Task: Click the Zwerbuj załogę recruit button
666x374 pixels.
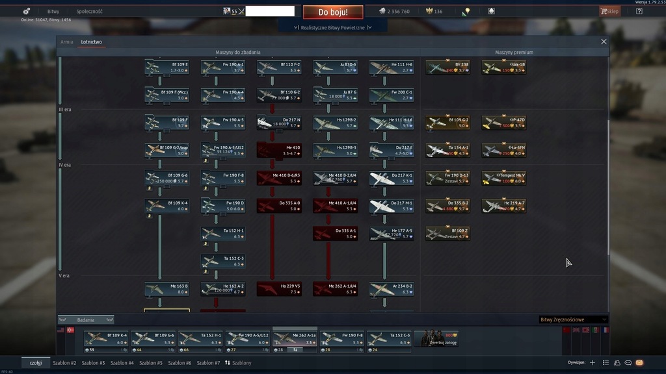Action: click(x=436, y=339)
